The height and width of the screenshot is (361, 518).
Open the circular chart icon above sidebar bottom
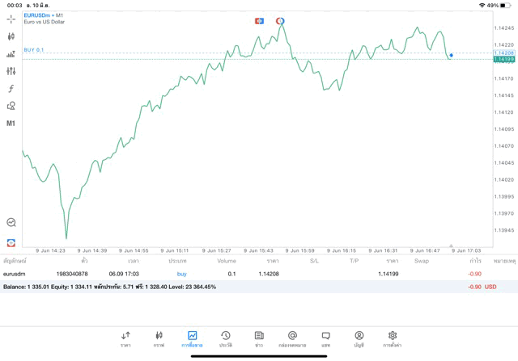(11, 222)
